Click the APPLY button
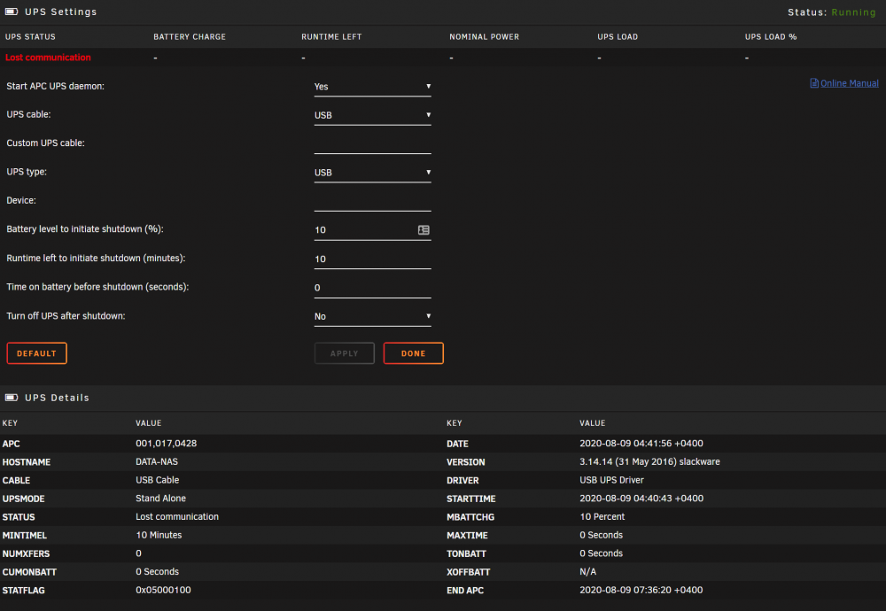Screen dimensions: 886x611 [344, 353]
